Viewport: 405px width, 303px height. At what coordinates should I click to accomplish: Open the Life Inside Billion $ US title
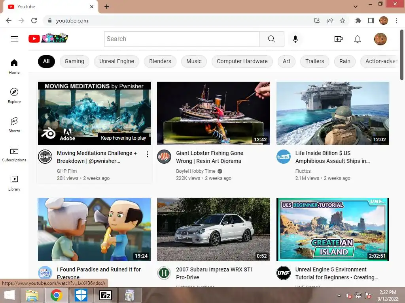[x=332, y=157]
